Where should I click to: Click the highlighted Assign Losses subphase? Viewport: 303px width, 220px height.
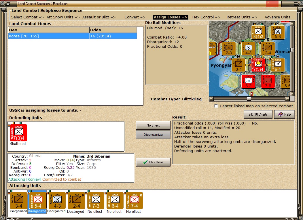pos(171,17)
